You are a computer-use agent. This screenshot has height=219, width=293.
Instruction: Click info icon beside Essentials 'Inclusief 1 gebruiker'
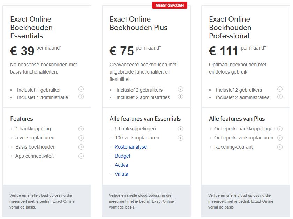click(x=81, y=89)
